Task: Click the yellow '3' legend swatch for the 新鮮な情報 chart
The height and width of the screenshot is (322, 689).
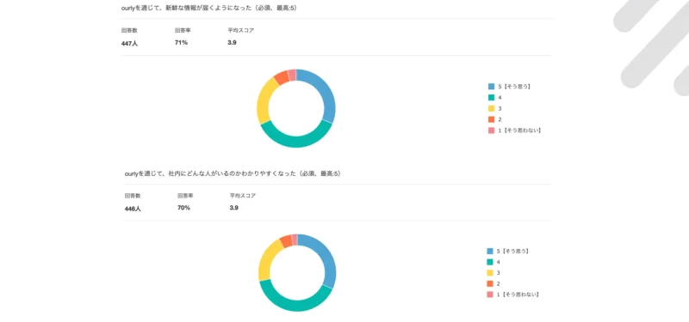Action: [x=491, y=109]
